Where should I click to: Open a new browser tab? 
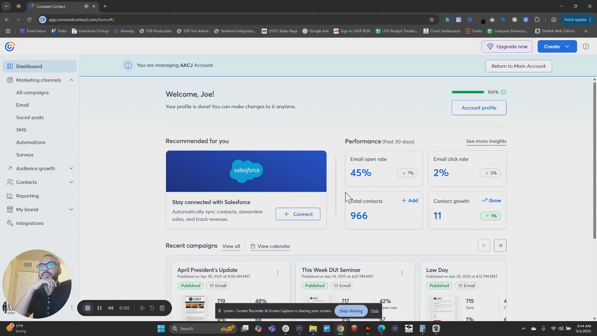[x=105, y=7]
